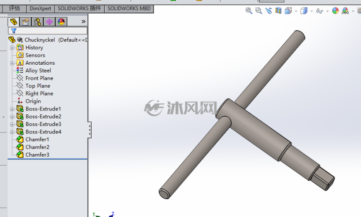
Task: Click the Chamfer2 feature icon
Action: click(x=20, y=147)
